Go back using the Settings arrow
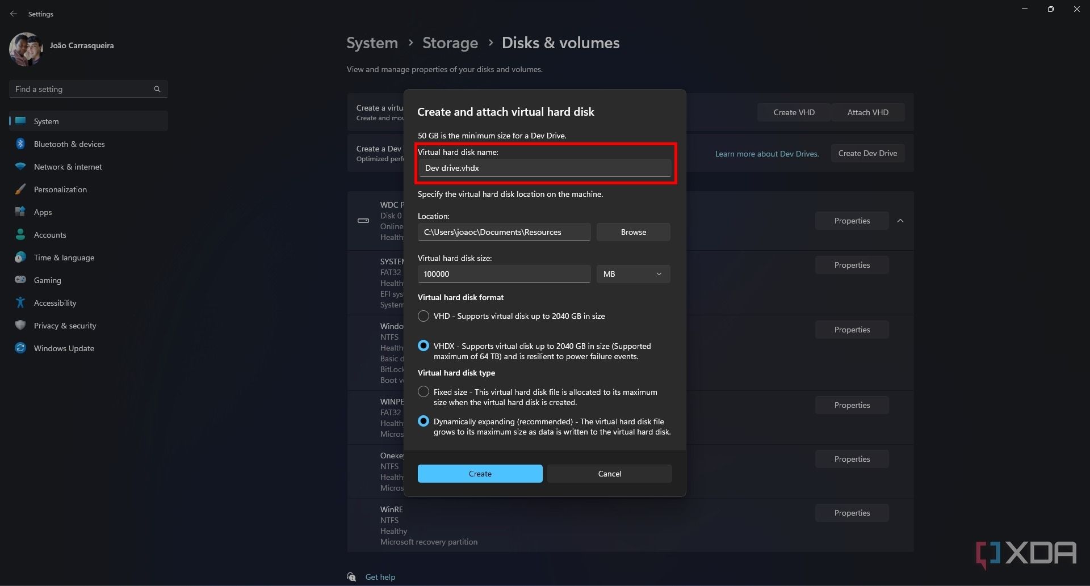The image size is (1090, 586). pyautogui.click(x=14, y=14)
